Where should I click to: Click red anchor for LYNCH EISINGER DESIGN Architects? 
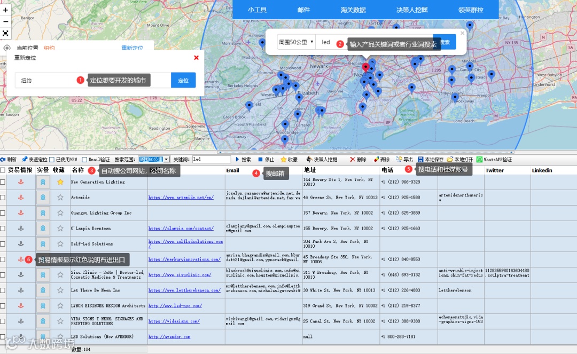21,305
